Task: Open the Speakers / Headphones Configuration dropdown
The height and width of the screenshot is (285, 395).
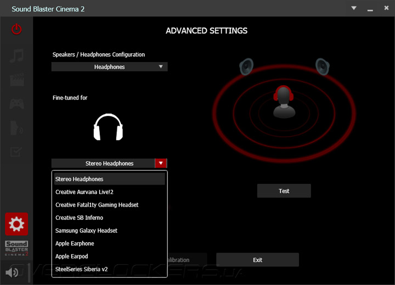Action: point(109,67)
